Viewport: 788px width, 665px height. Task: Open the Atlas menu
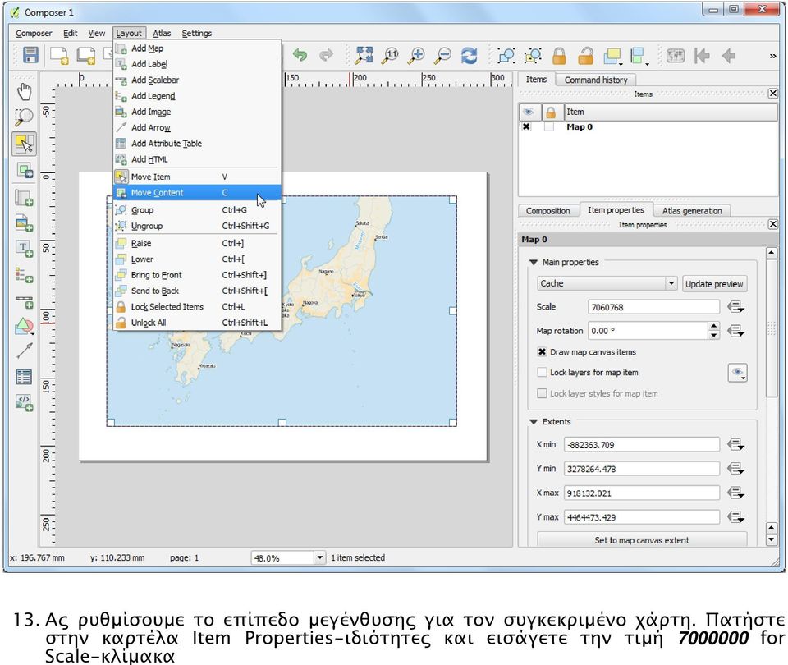pos(162,33)
